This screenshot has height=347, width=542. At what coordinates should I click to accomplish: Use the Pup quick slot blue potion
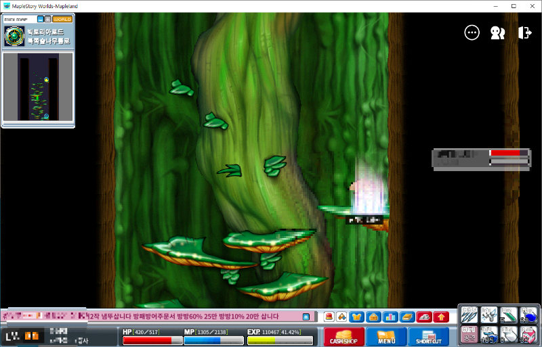click(x=528, y=315)
